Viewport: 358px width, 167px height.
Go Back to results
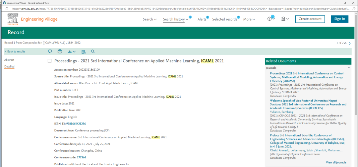[15, 51]
